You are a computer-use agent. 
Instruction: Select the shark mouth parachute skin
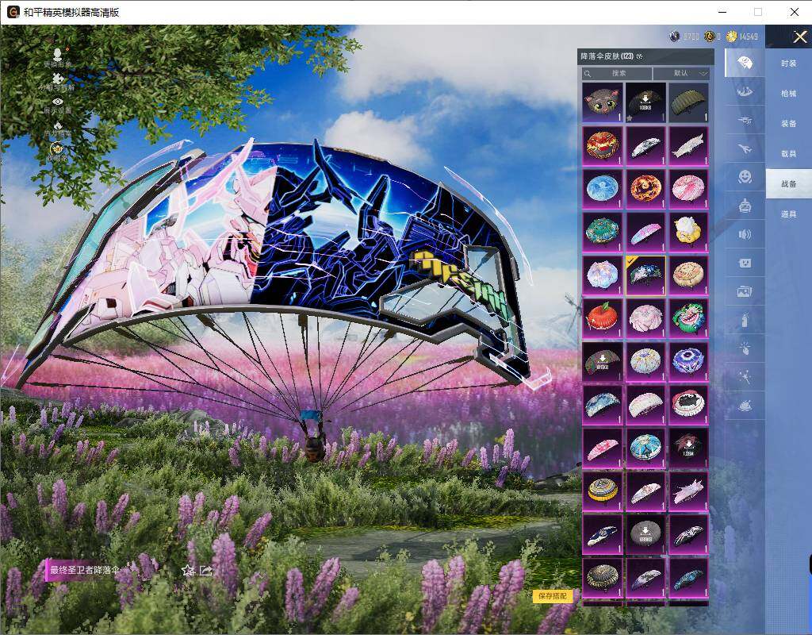click(688, 405)
